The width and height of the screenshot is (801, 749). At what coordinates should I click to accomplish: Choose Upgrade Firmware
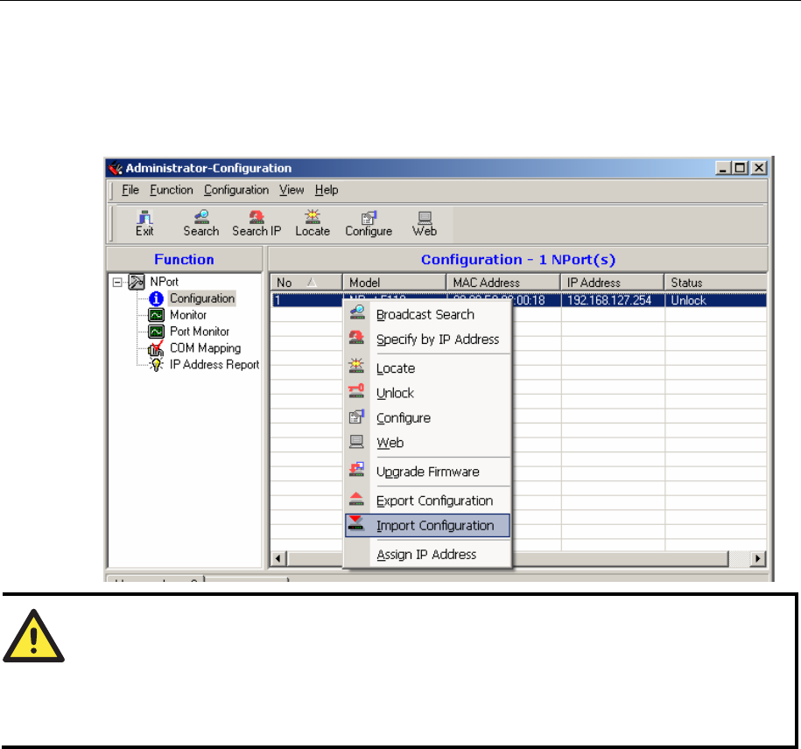pyautogui.click(x=428, y=472)
